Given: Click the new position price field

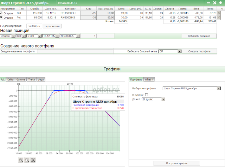Looking at the screenshot, I should tap(105, 36).
